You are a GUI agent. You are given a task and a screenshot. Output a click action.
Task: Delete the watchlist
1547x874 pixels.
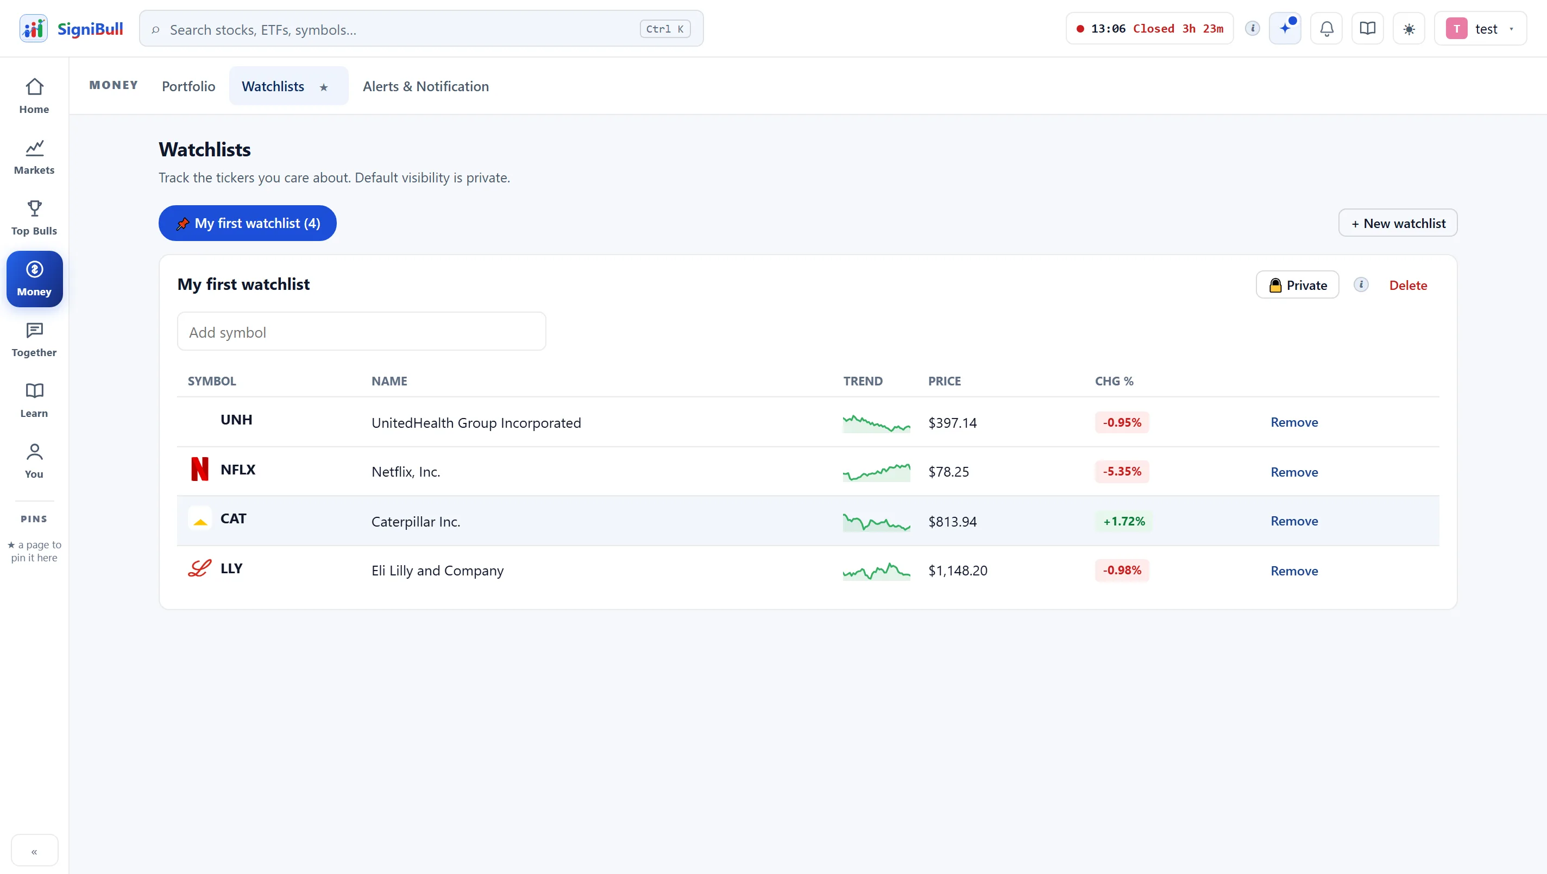(x=1408, y=285)
